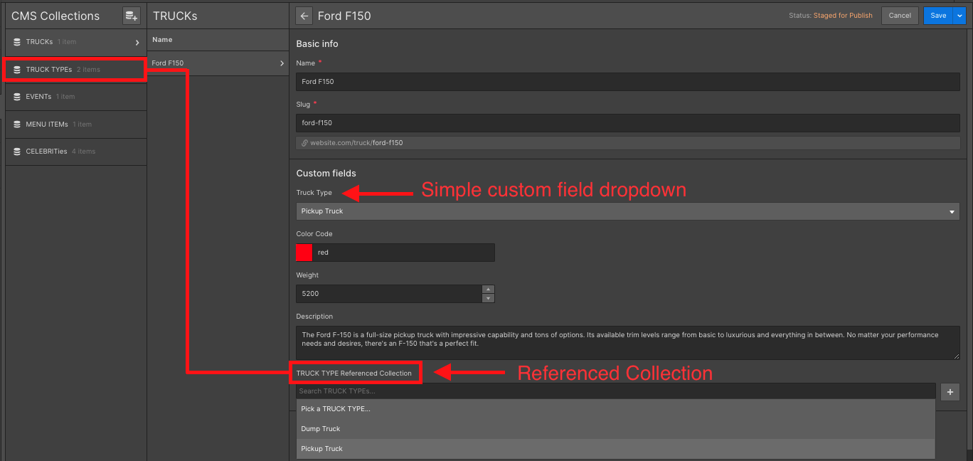Click the 'Basic info' section heading
Viewport: 973px width, 461px height.
point(317,44)
